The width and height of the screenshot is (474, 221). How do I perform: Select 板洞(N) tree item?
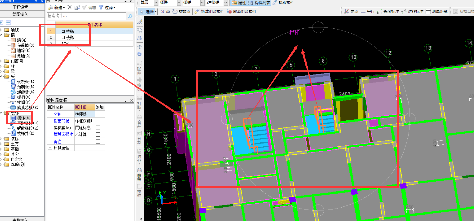point(20,97)
